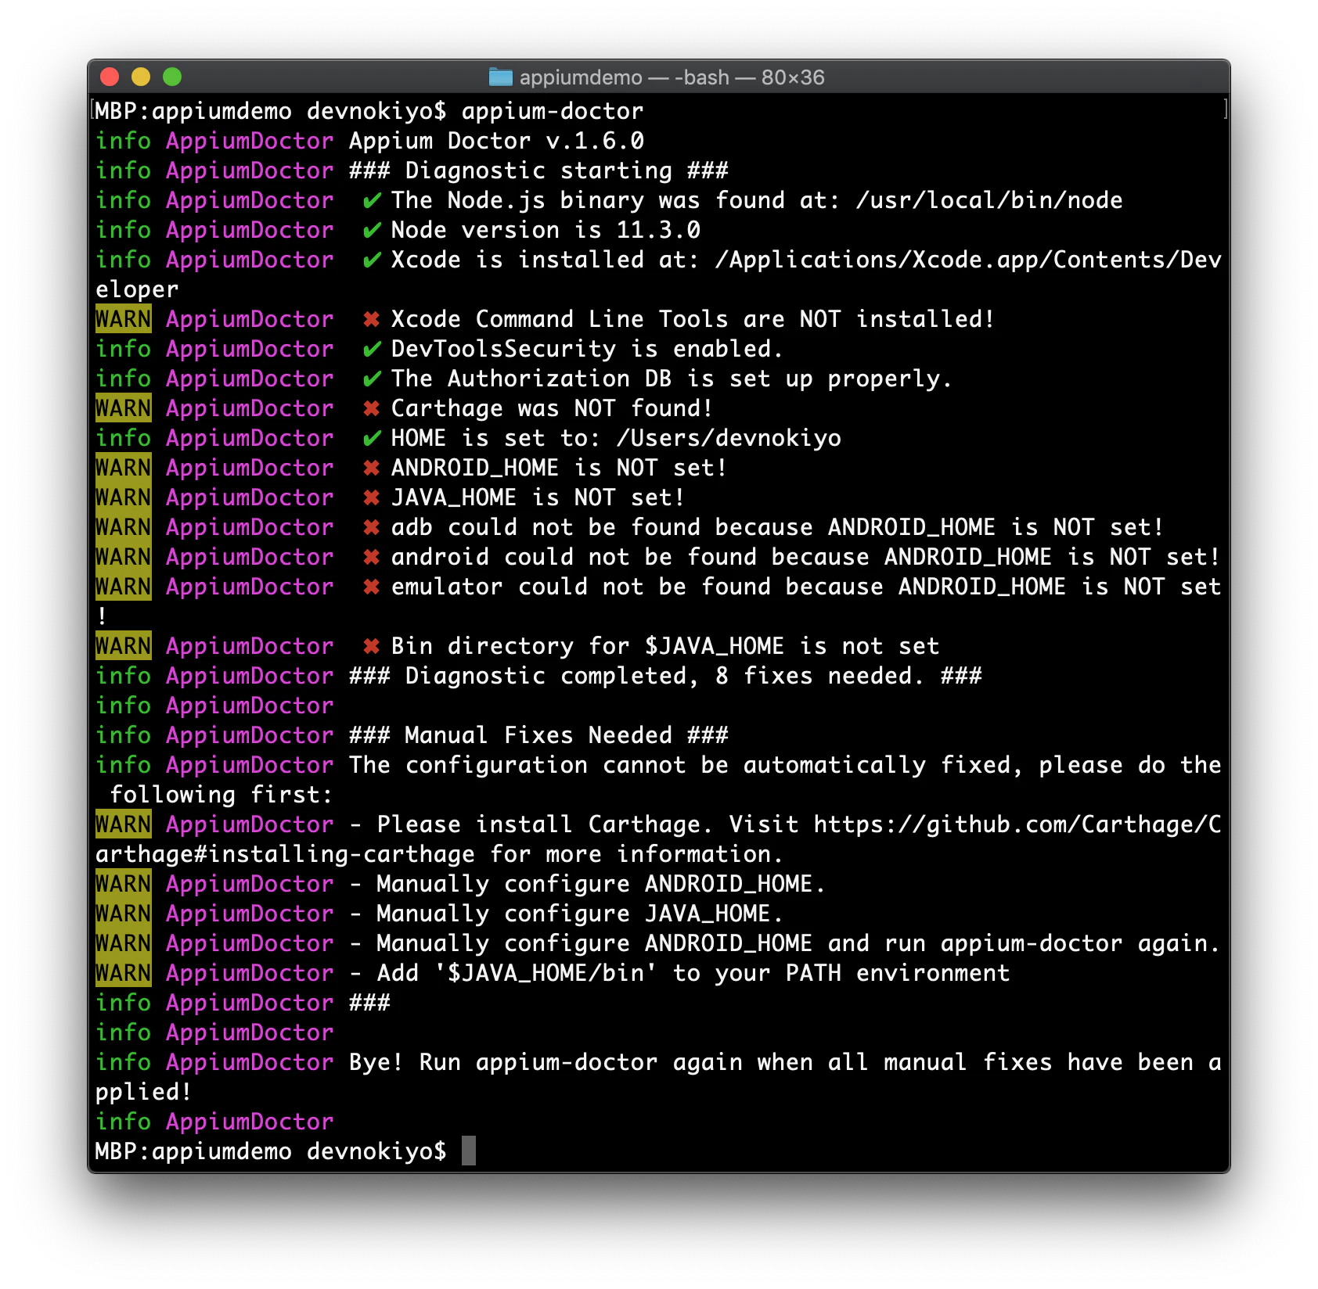Click the Carthage GitHub URL
1318x1289 pixels.
click(657, 839)
